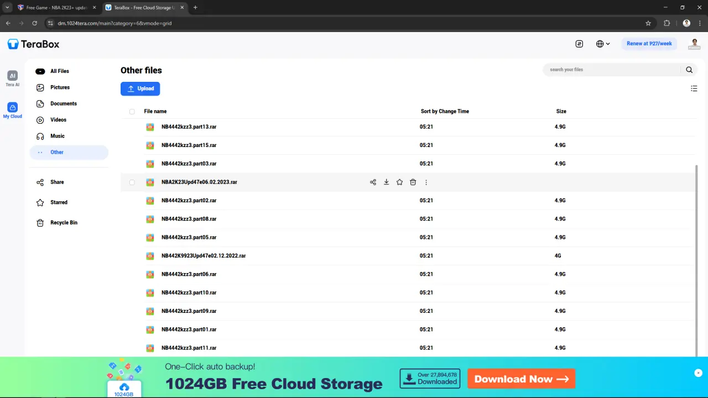
Task: Open the Music category
Action: tap(69, 136)
